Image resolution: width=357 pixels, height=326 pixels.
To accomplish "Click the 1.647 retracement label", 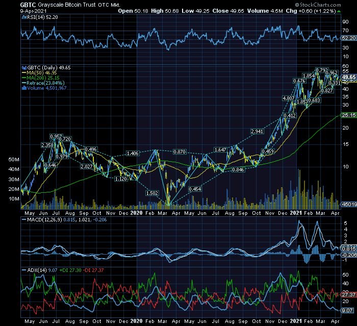I will (220, 149).
